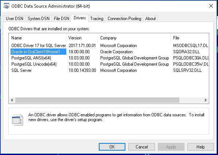Click the MSODBCSQL17.DLL file cell
The image size is (218, 155).
(191, 46)
